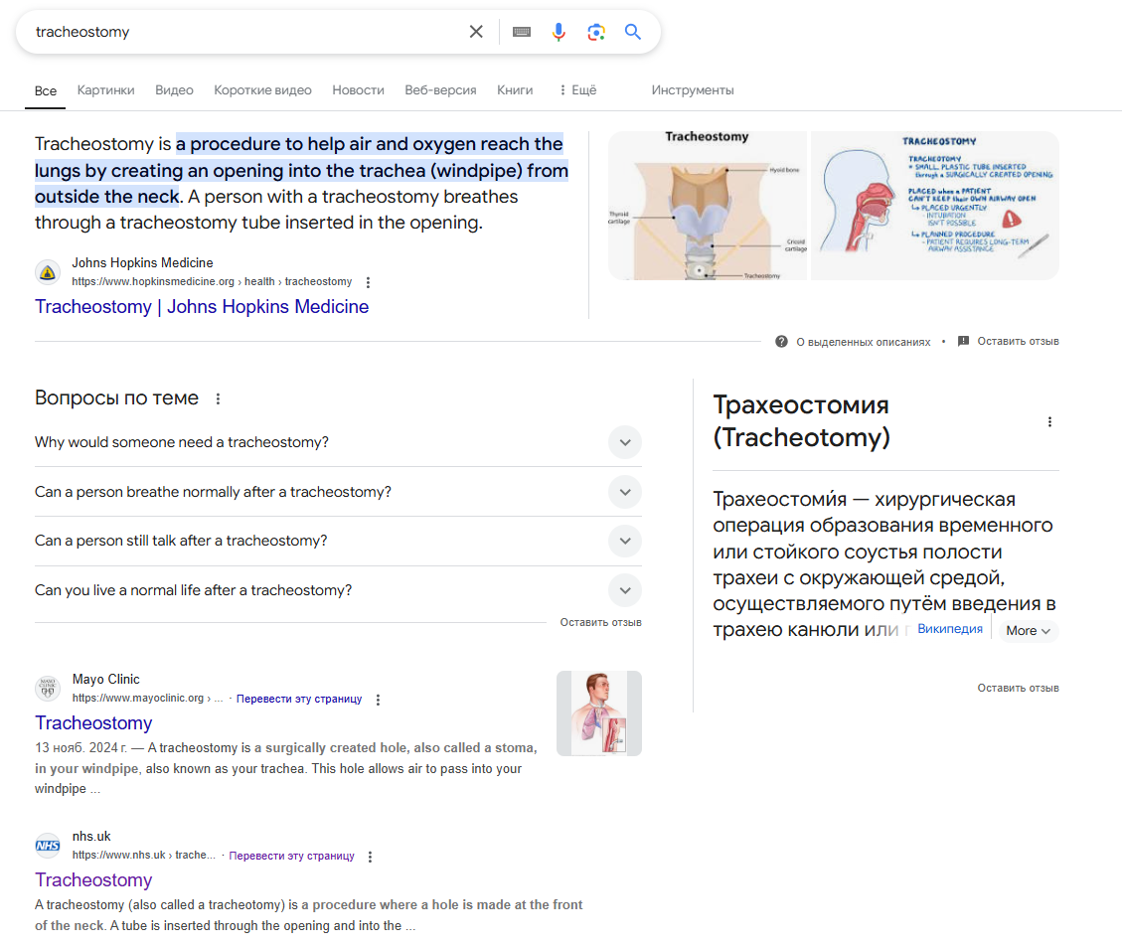
Task: Open three-dot menu beside Вопросы по теме
Action: 219,398
